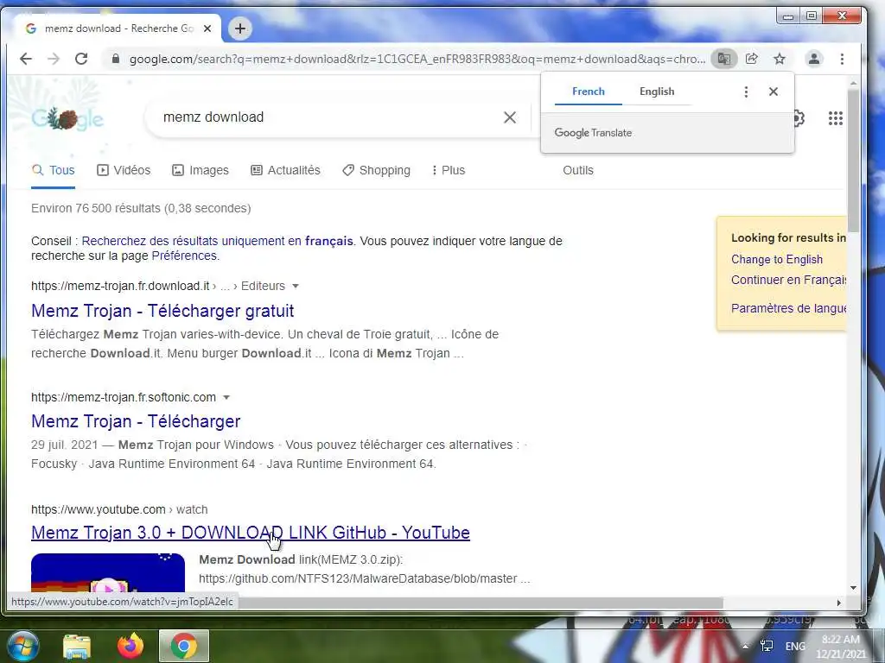Click the vertical scrollbar up arrow

click(x=853, y=84)
